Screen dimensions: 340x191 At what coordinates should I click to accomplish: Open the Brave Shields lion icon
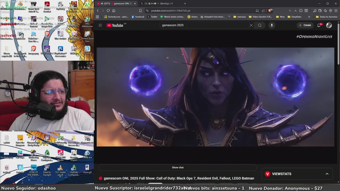pyautogui.click(x=270, y=11)
